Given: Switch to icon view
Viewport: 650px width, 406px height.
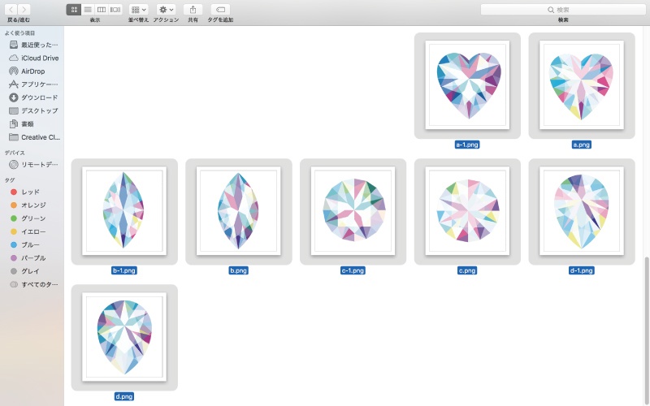Looking at the screenshot, I should pyautogui.click(x=74, y=10).
